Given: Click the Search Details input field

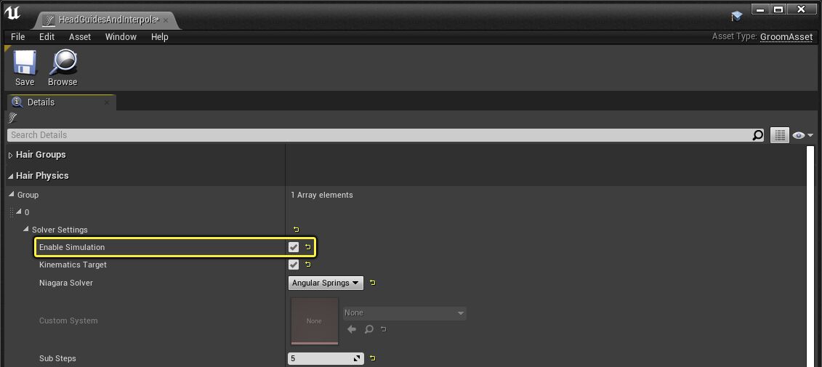Looking at the screenshot, I should pyautogui.click(x=379, y=135).
